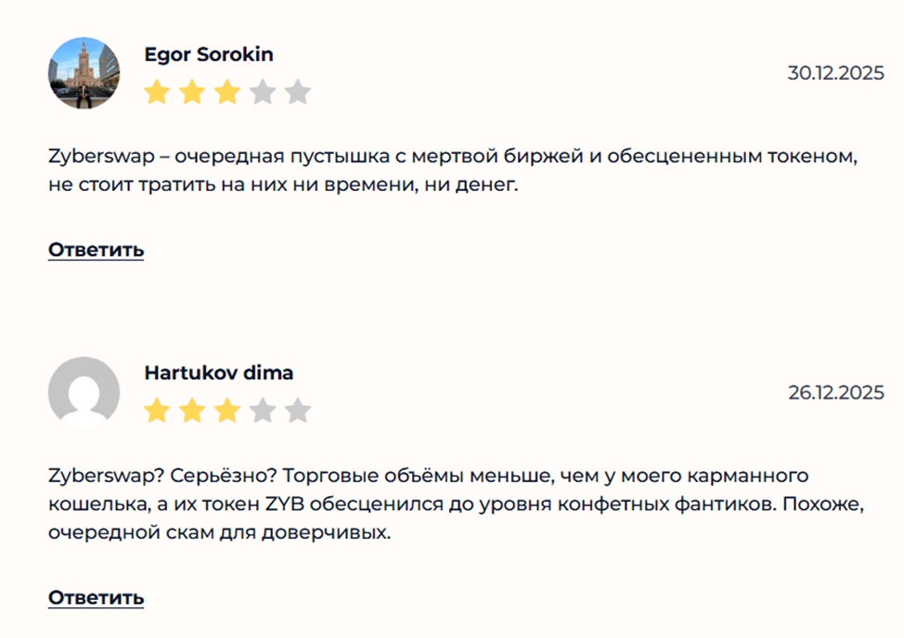Click "Ответить" under Egor Sorokin's review
Image resolution: width=904 pixels, height=638 pixels.
pyautogui.click(x=96, y=249)
